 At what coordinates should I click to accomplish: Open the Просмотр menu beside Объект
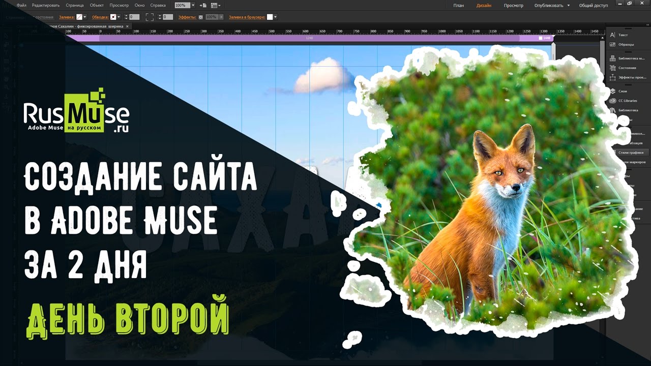pyautogui.click(x=120, y=5)
